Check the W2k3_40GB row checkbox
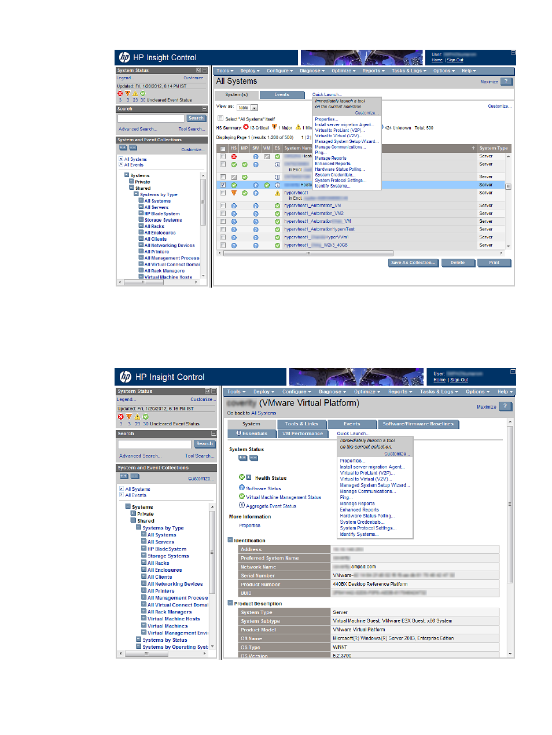Viewport: 552px width, 735px height. point(223,245)
